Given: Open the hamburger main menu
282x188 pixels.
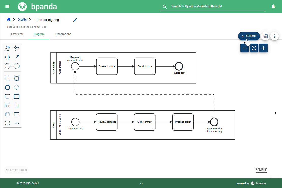Looking at the screenshot, I should click(7, 6).
